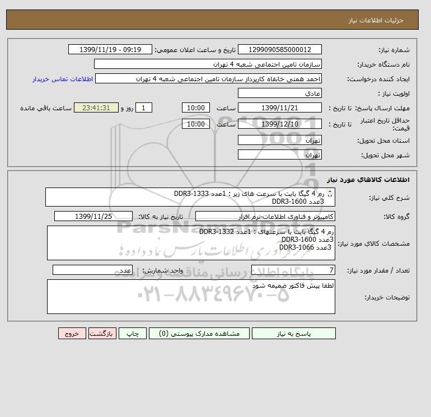Screen dimensions: 431x417
Task: Click the ساعت باقی مانده text
Action: (x=46, y=108)
